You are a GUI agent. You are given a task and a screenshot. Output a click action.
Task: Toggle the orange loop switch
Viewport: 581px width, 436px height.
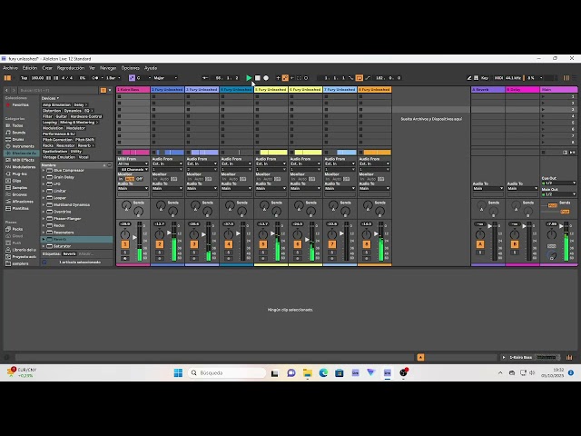[x=359, y=78]
